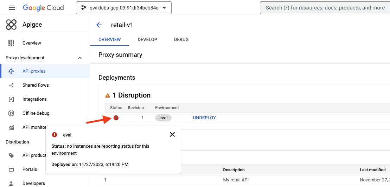Open the project selector dropdown

pyautogui.click(x=124, y=8)
